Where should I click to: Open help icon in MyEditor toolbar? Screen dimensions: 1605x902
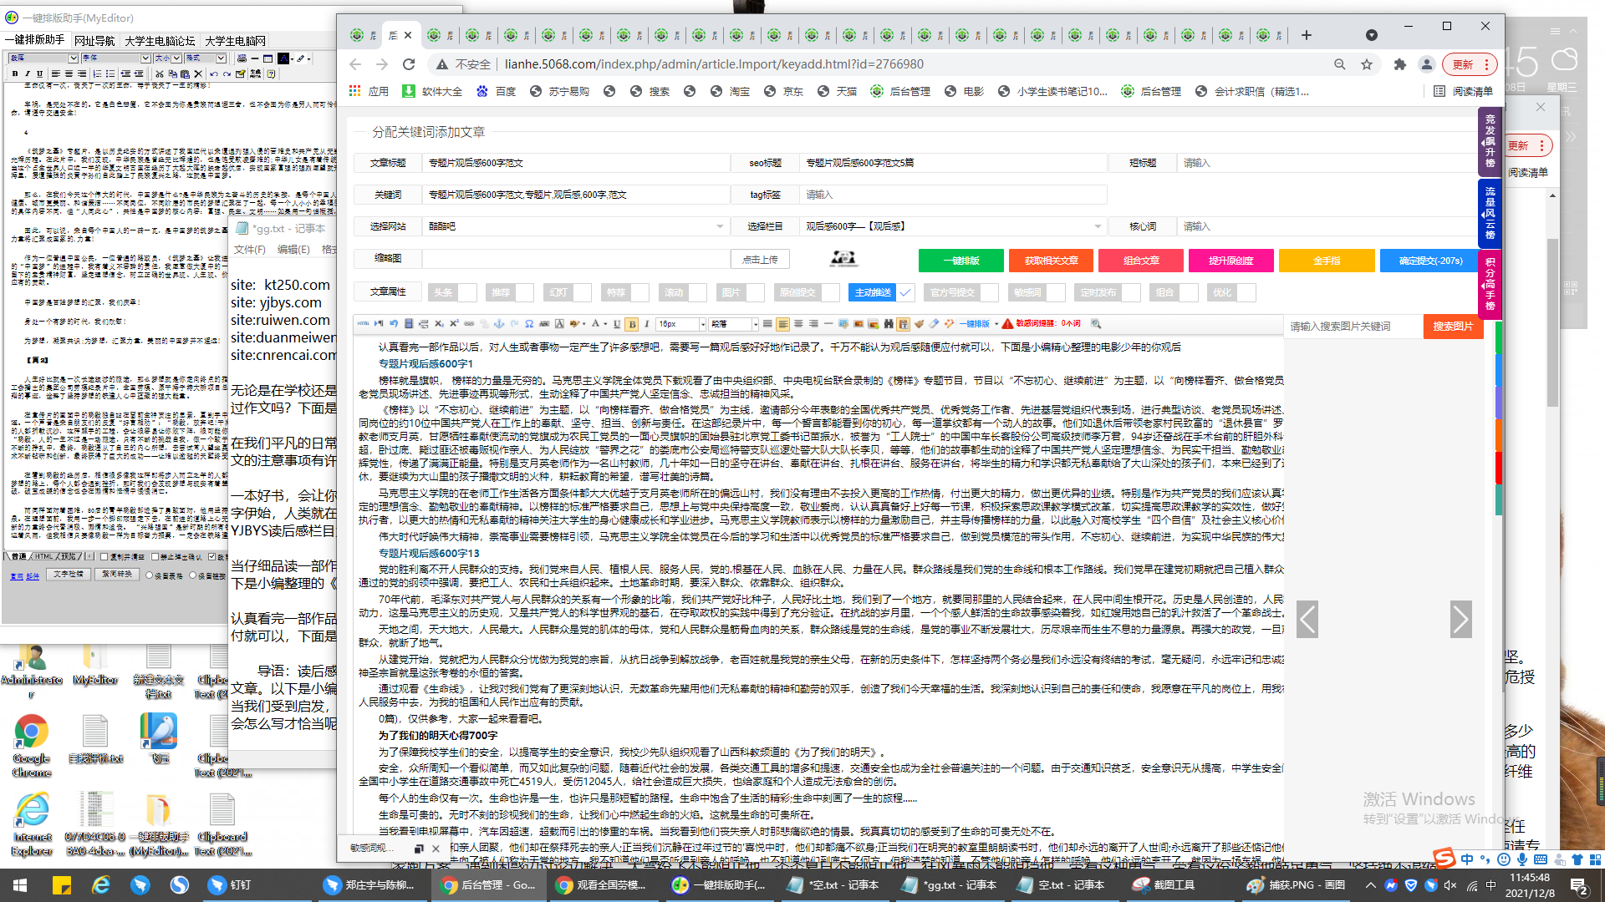(272, 73)
